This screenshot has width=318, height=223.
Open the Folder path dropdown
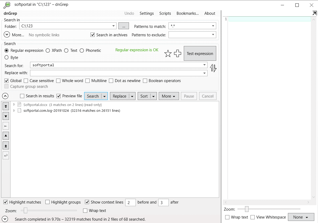click(114, 26)
